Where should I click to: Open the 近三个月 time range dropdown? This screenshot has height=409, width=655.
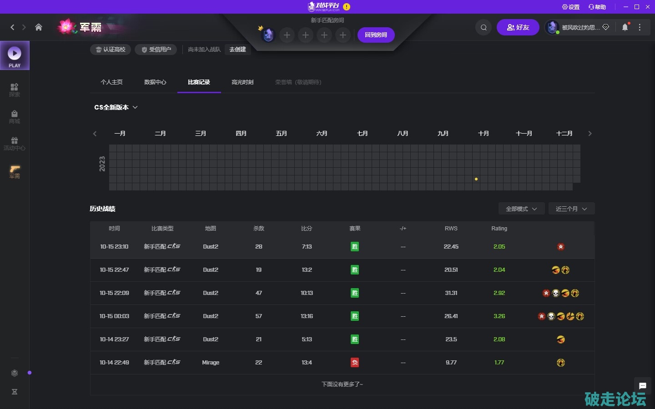click(571, 209)
